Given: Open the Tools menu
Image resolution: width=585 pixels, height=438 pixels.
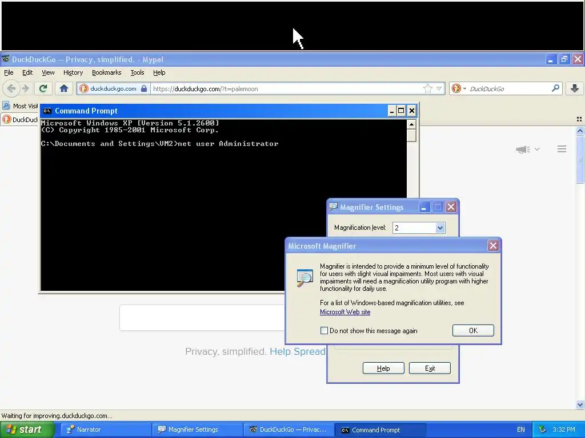Looking at the screenshot, I should [137, 72].
